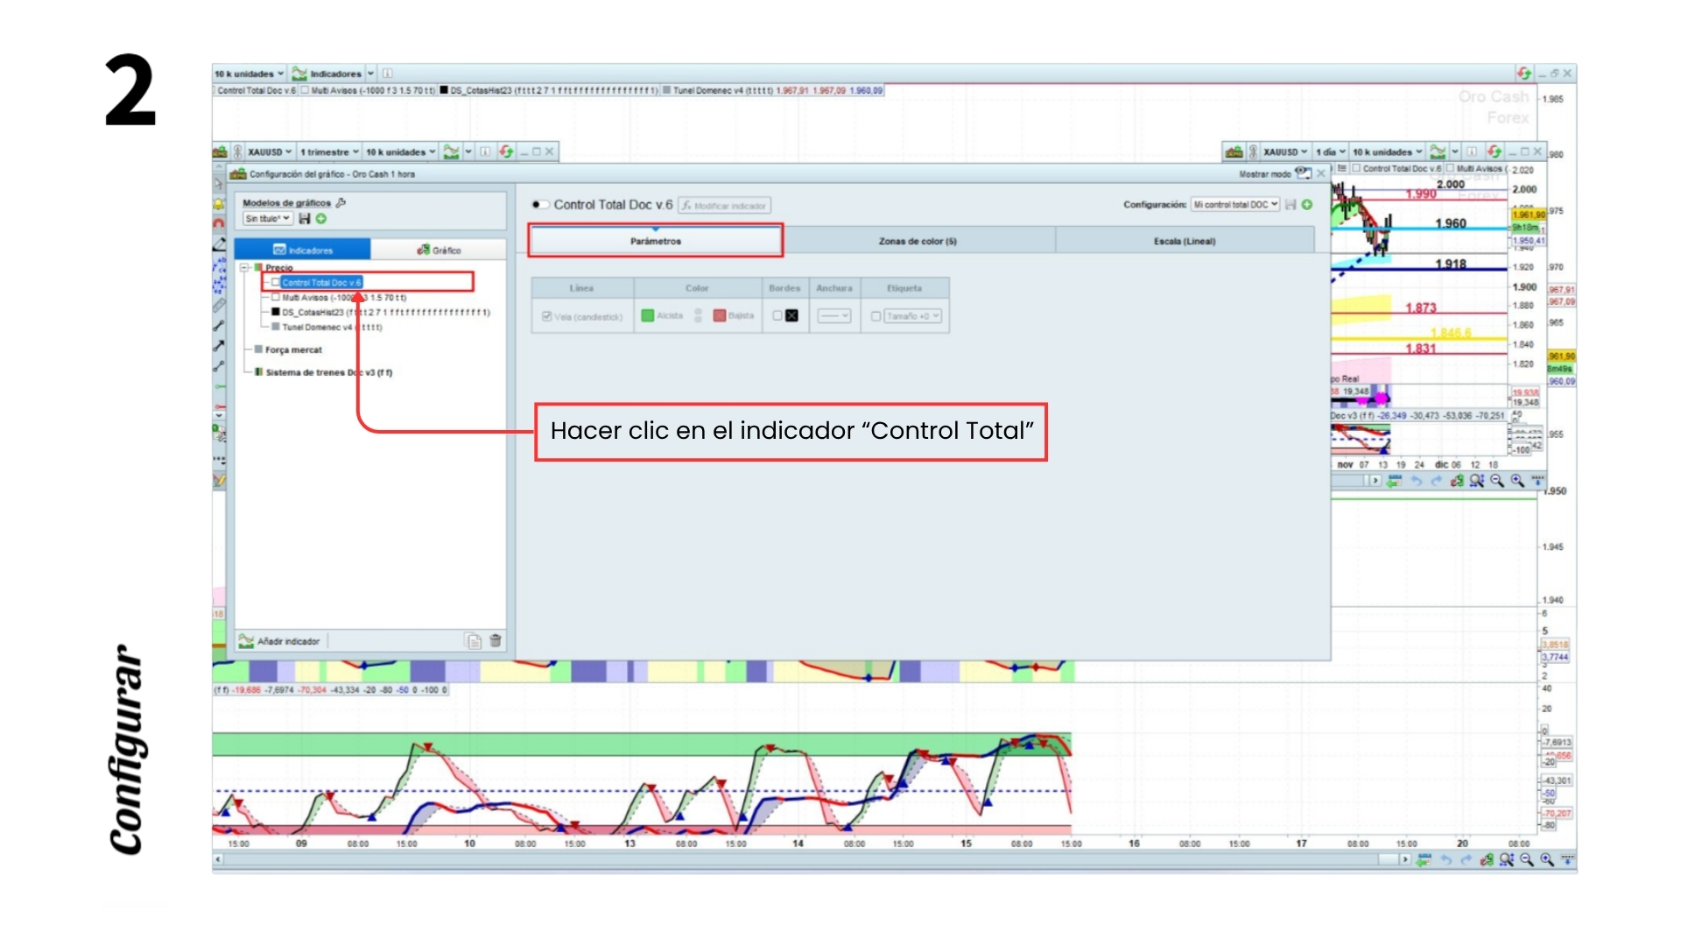Toggle the Etiqueta Tamaño checkbox
The height and width of the screenshot is (946, 1681).
(x=876, y=316)
